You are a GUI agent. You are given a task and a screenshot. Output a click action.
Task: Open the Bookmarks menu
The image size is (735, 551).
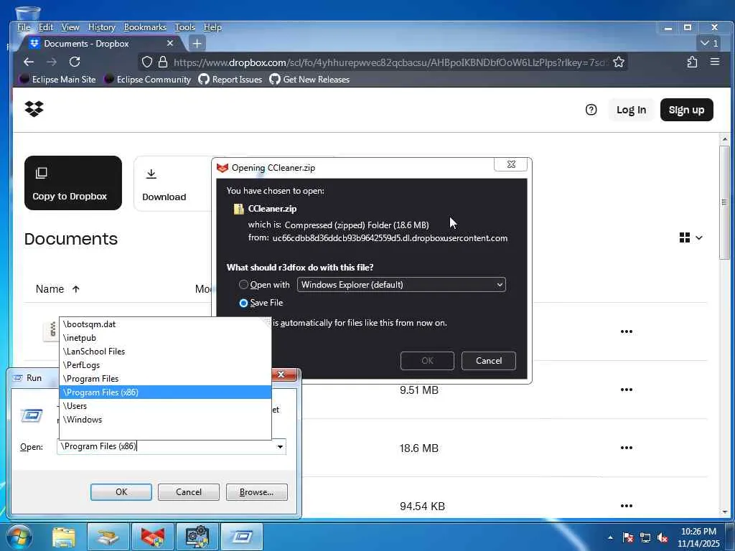pos(145,27)
